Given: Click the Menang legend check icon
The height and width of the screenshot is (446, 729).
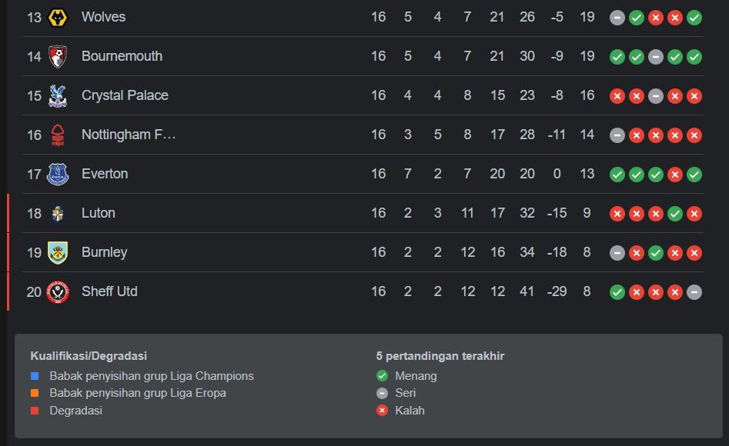Looking at the screenshot, I should coord(382,376).
